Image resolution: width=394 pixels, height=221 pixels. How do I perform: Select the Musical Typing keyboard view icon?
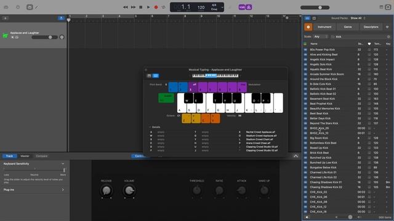pyautogui.click(x=156, y=76)
